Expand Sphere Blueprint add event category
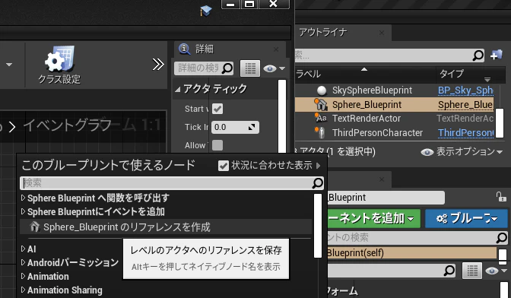 click(x=23, y=211)
